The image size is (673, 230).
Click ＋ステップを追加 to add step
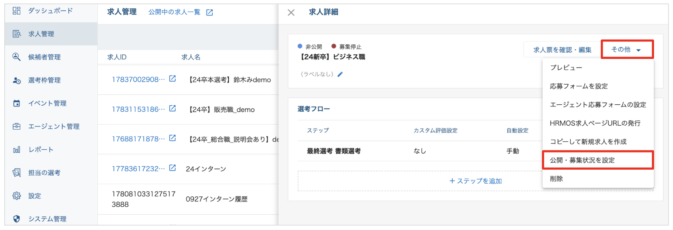point(475,181)
